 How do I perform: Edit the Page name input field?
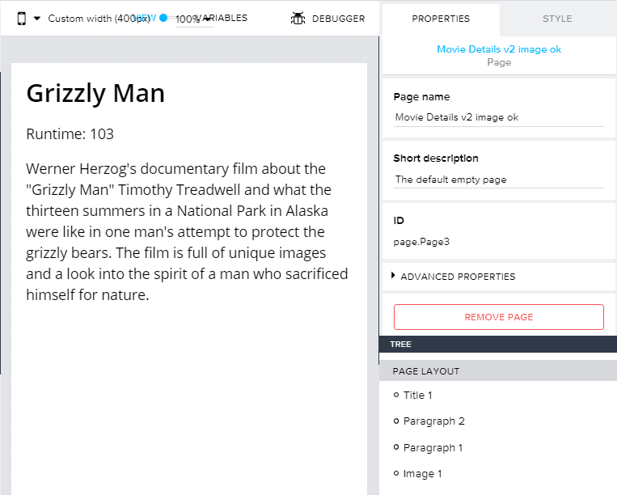click(x=499, y=117)
